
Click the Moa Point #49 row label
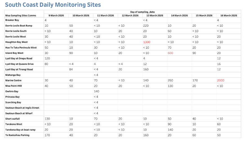pyautogui.click(x=14, y=86)
